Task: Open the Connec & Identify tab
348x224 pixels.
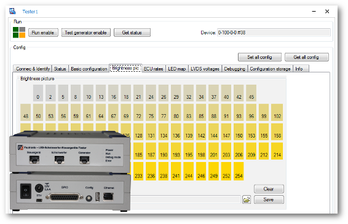Action: coord(33,69)
